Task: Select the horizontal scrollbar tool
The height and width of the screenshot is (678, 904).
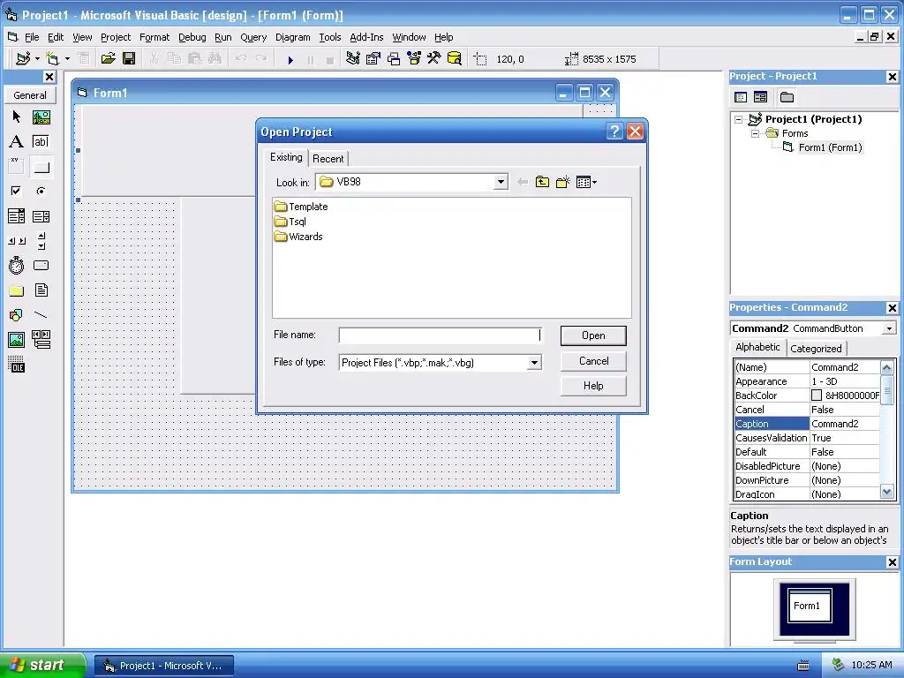Action: coord(16,241)
